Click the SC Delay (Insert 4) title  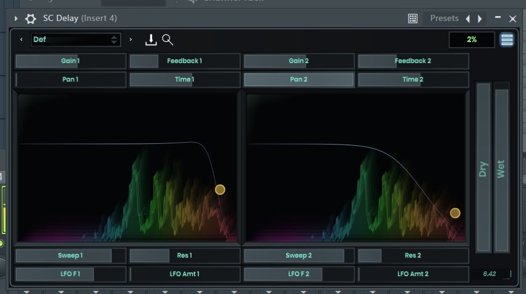coord(80,18)
